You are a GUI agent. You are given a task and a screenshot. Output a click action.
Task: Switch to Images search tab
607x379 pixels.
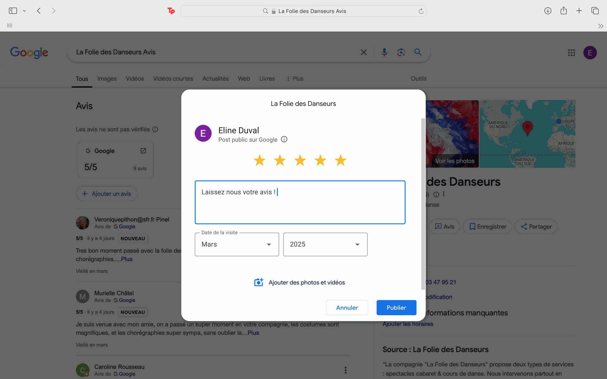107,79
